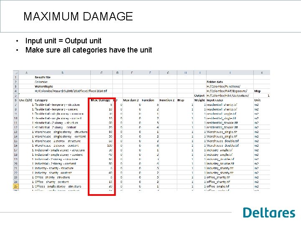Image resolution: width=301 pixels, height=225 pixels.
Task: Select row 1 header
Action: click(16, 77)
